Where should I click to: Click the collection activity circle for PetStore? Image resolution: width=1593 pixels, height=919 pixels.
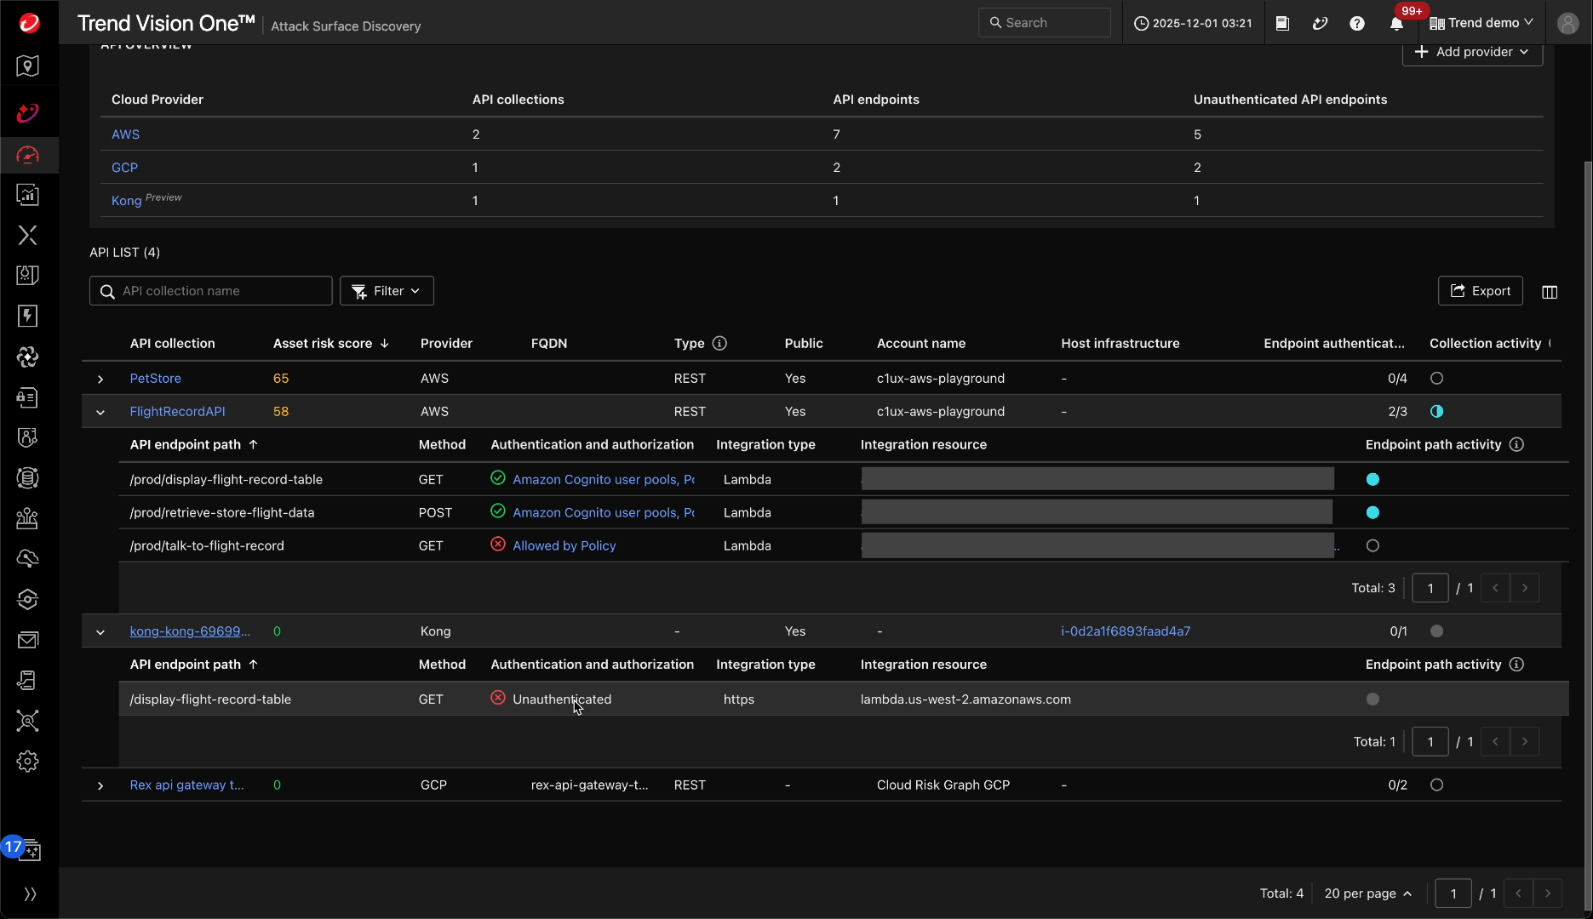click(x=1436, y=378)
